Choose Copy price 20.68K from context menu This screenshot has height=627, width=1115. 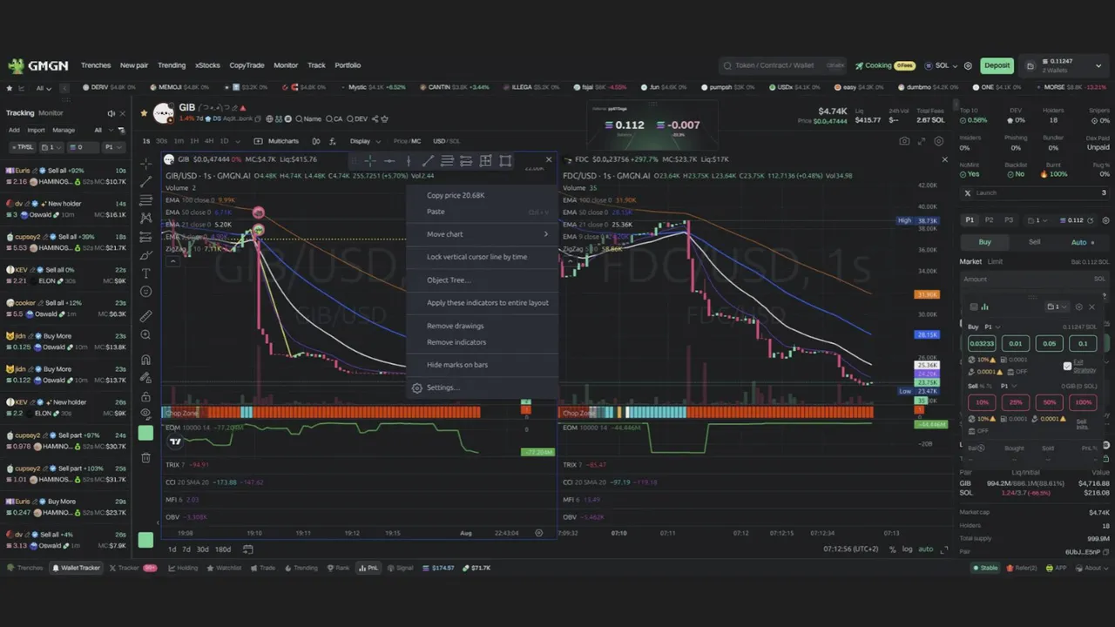pos(456,195)
